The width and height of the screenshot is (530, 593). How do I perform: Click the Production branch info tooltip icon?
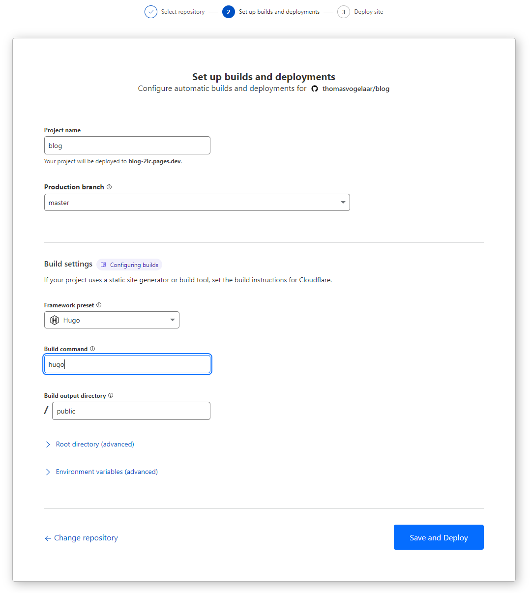pyautogui.click(x=109, y=187)
